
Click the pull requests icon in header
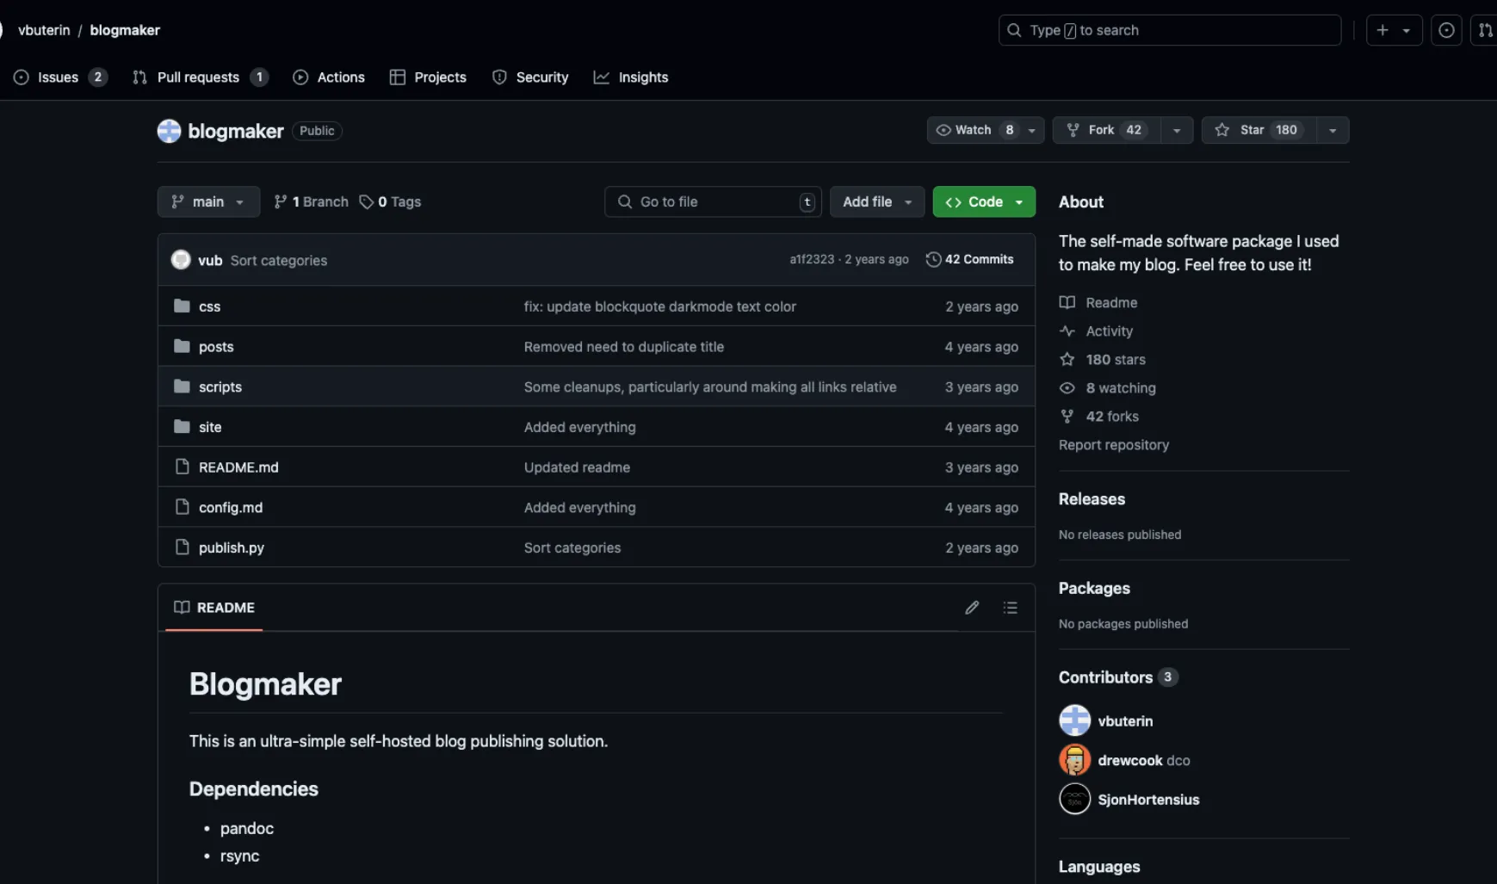tap(1485, 30)
